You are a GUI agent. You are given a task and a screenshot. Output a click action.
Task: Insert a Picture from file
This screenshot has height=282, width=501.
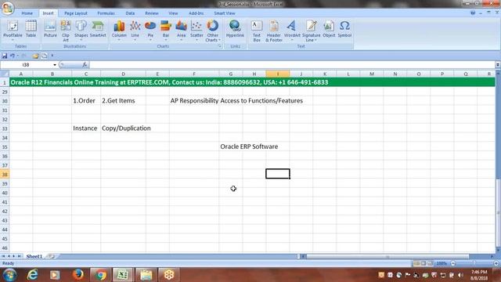[50, 30]
